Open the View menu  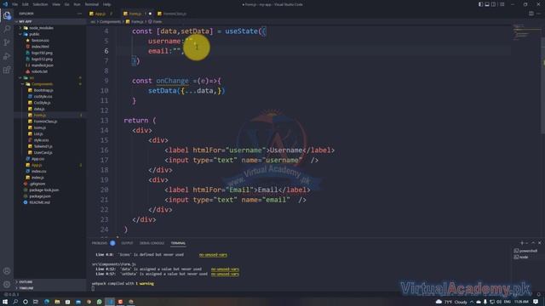tap(56, 4)
